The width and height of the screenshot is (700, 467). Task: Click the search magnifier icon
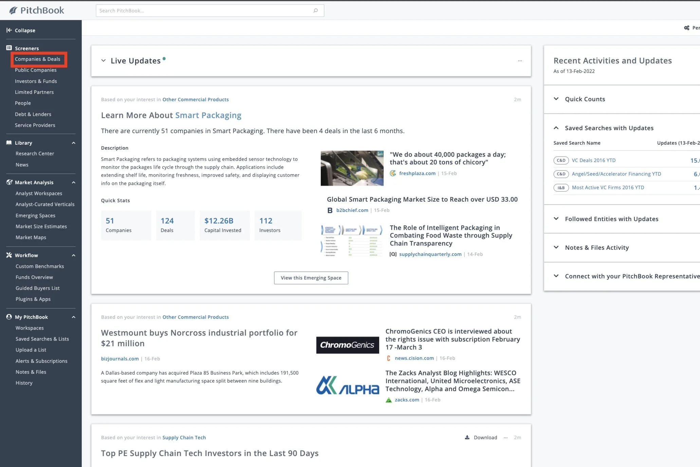tap(315, 11)
